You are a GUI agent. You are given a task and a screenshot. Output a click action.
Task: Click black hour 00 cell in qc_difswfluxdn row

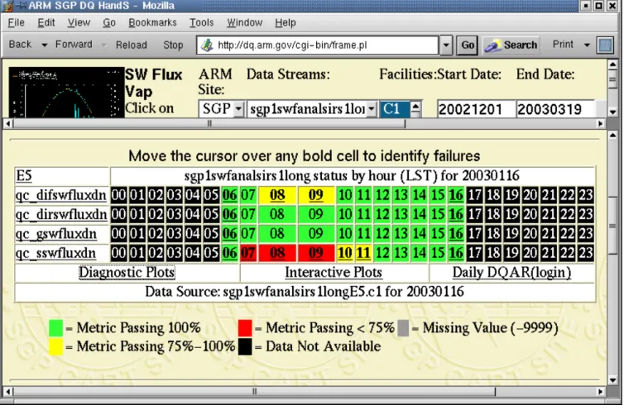click(x=118, y=195)
